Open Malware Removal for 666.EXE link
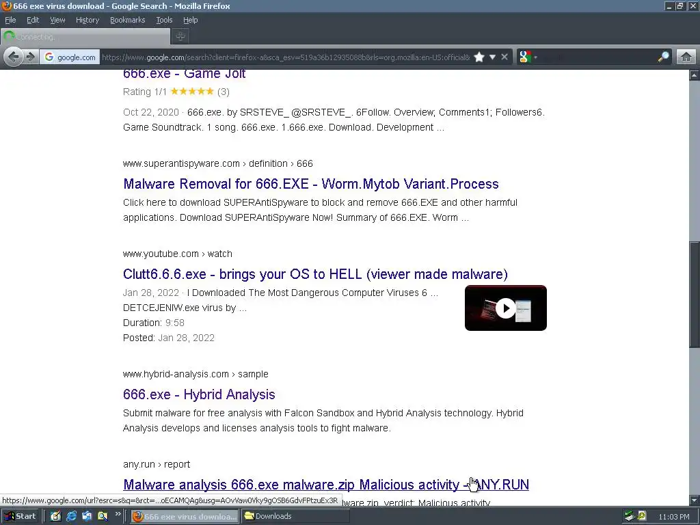 pyautogui.click(x=311, y=184)
